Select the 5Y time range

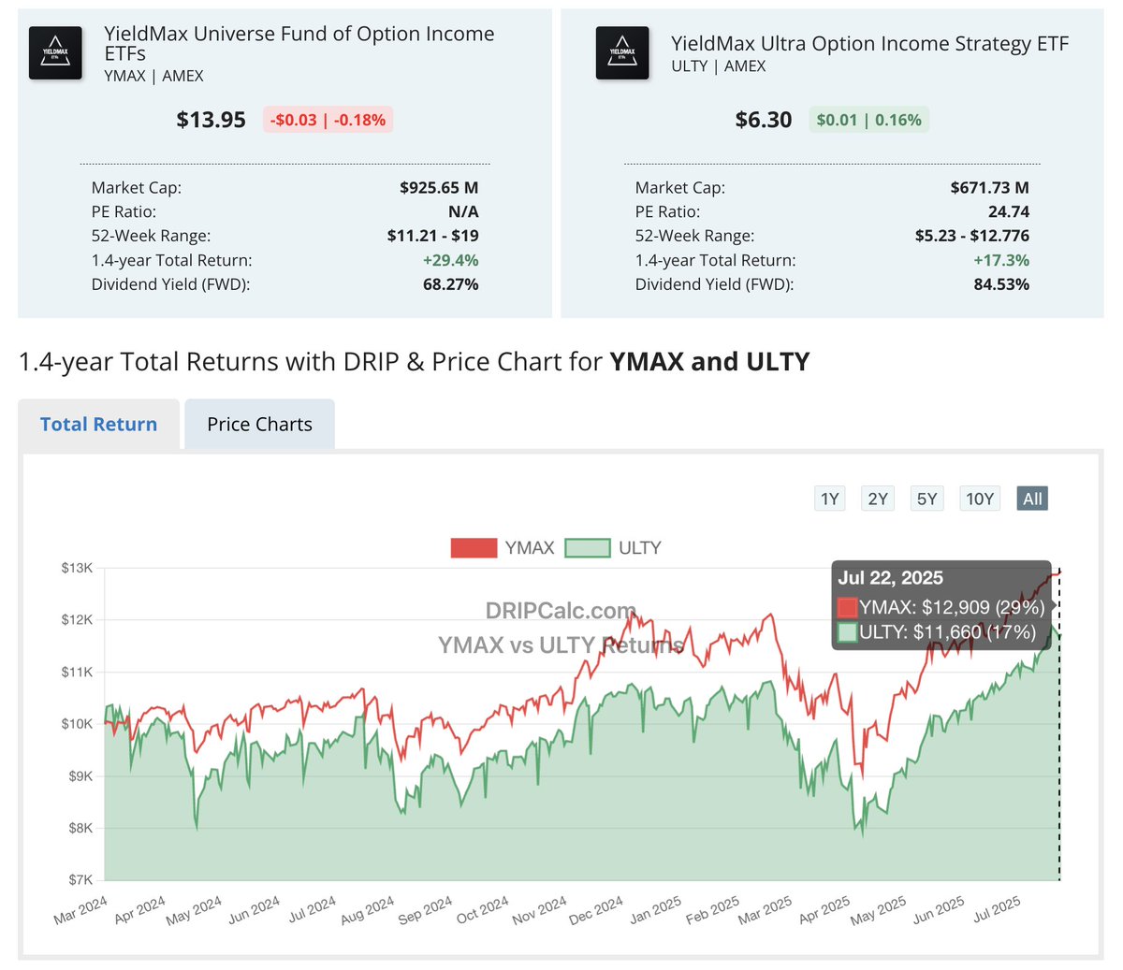pyautogui.click(x=926, y=499)
